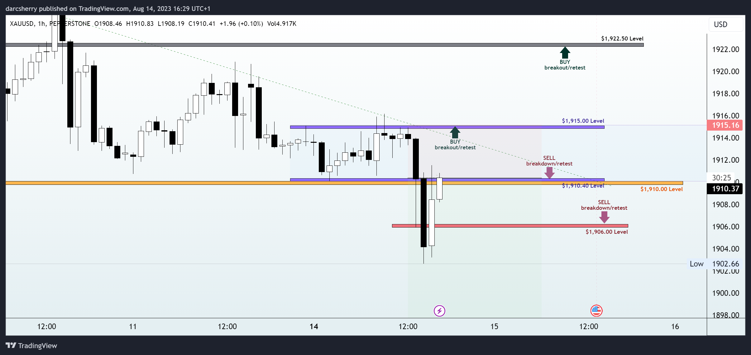
Task: Click the 'SELL breakdown/retest' text near 1908
Action: pos(604,205)
